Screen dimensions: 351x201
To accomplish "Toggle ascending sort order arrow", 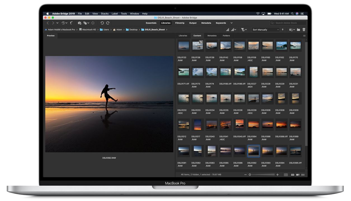I will [x=282, y=30].
